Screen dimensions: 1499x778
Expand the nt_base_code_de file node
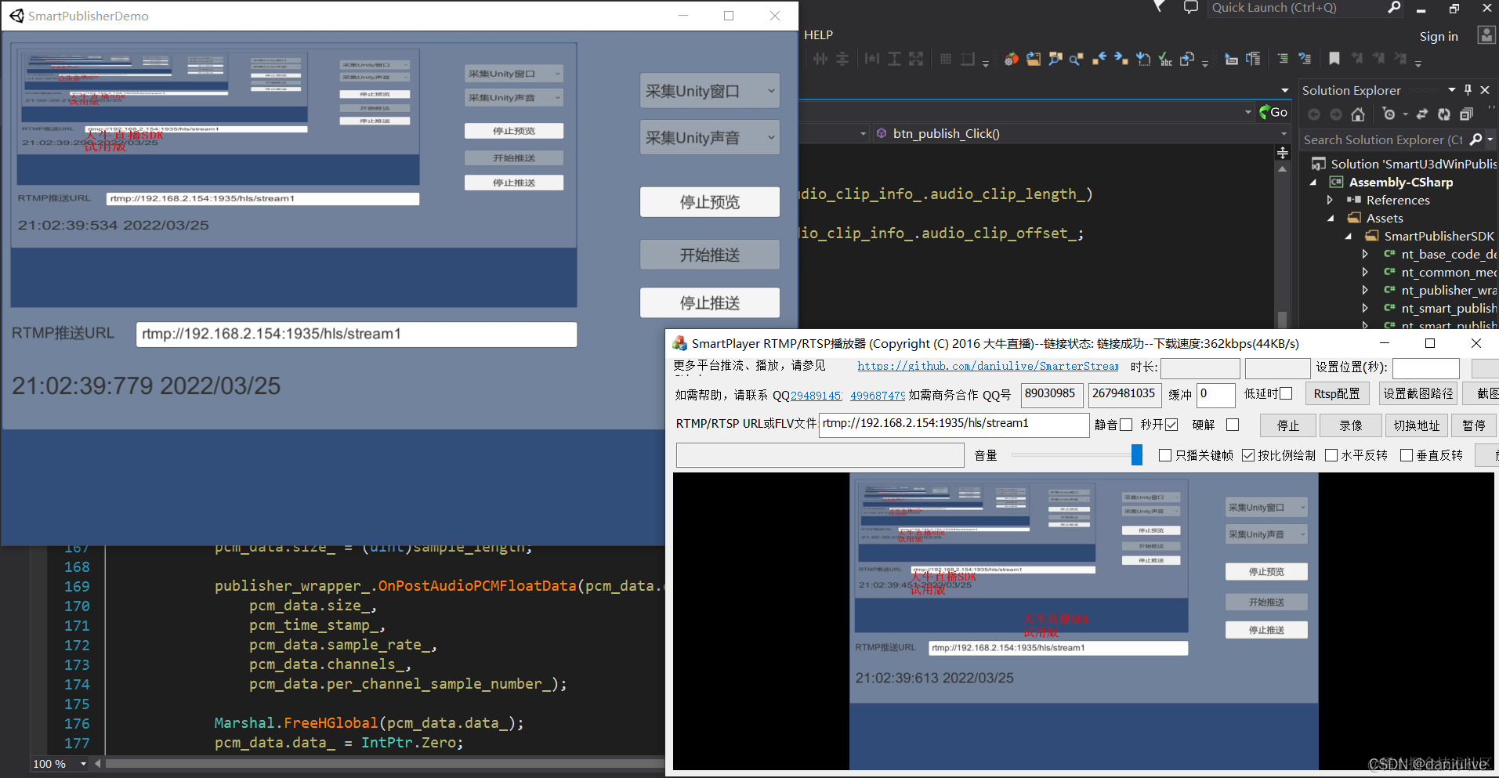[1365, 254]
